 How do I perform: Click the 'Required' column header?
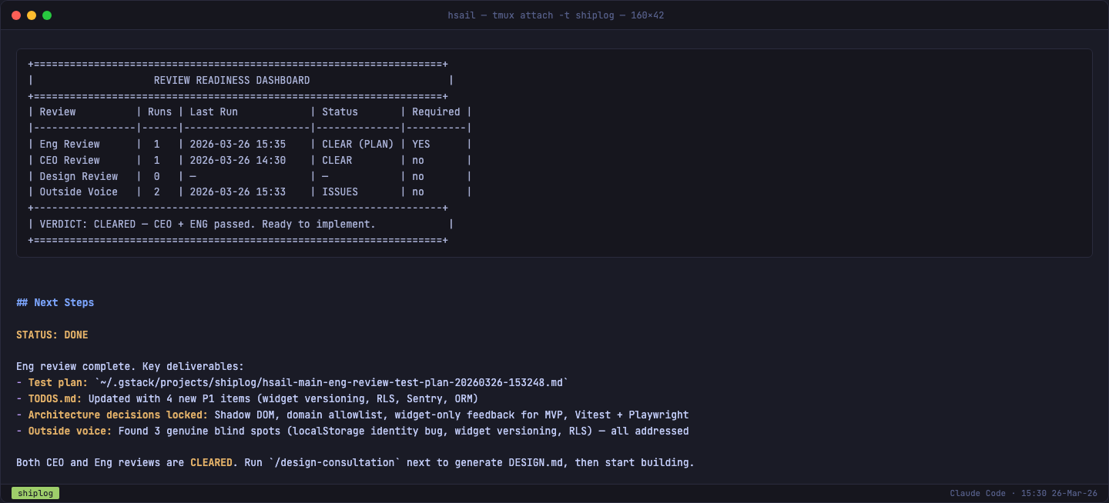[436, 112]
